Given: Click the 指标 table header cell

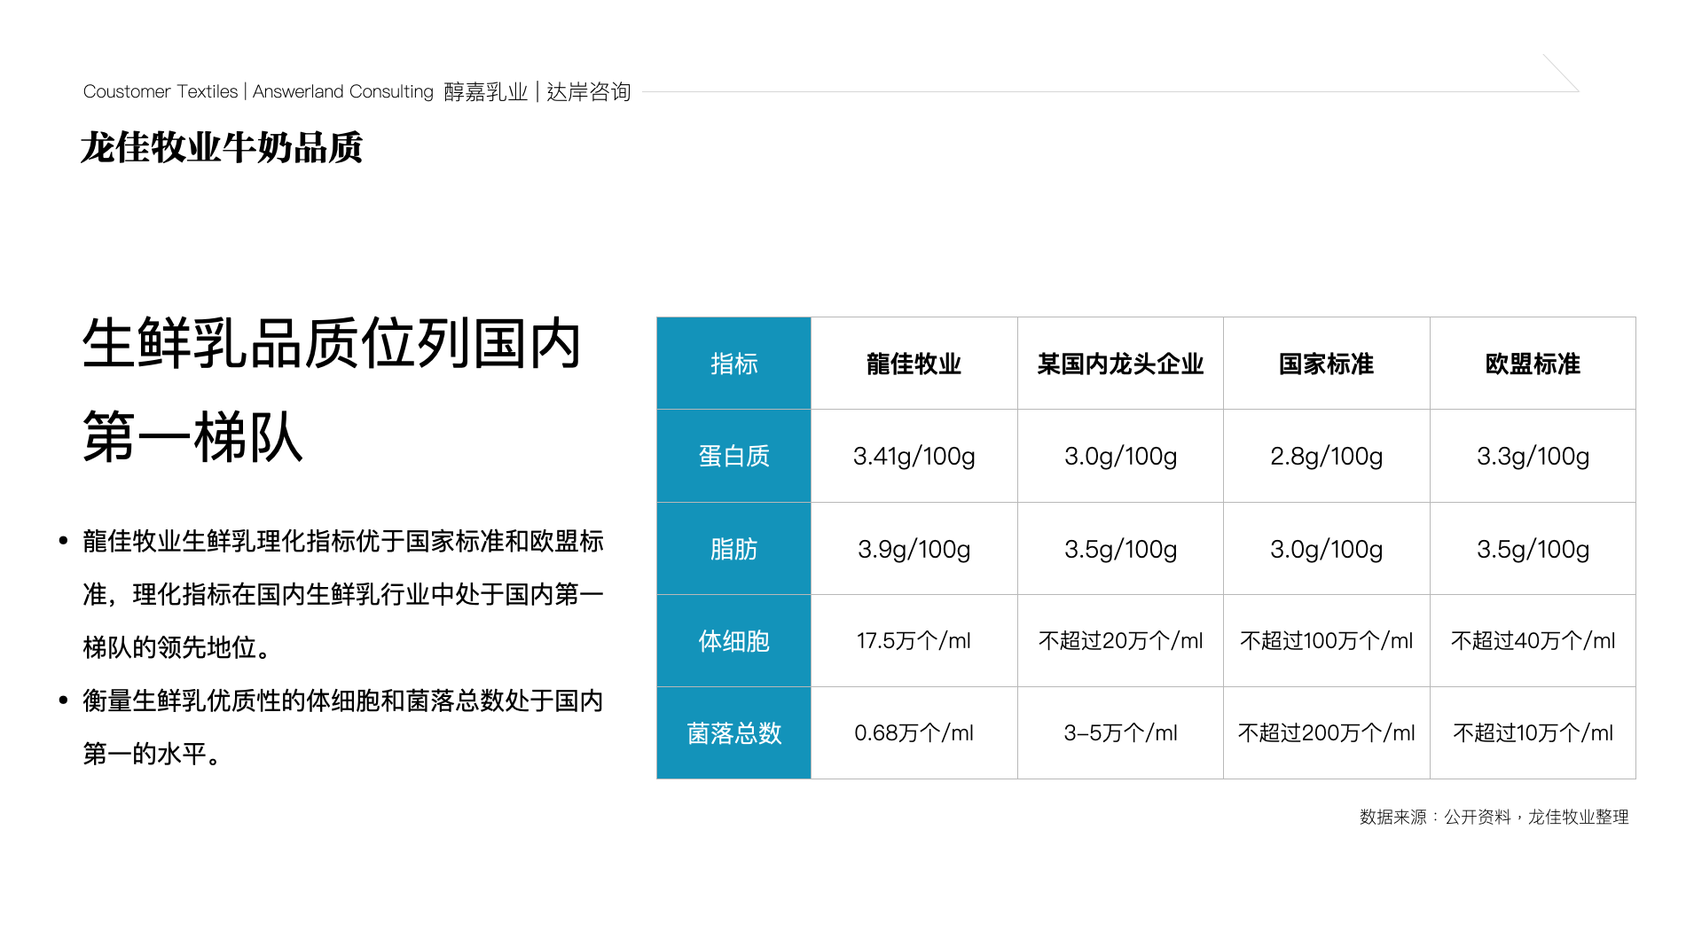Looking at the screenshot, I should click(x=733, y=364).
